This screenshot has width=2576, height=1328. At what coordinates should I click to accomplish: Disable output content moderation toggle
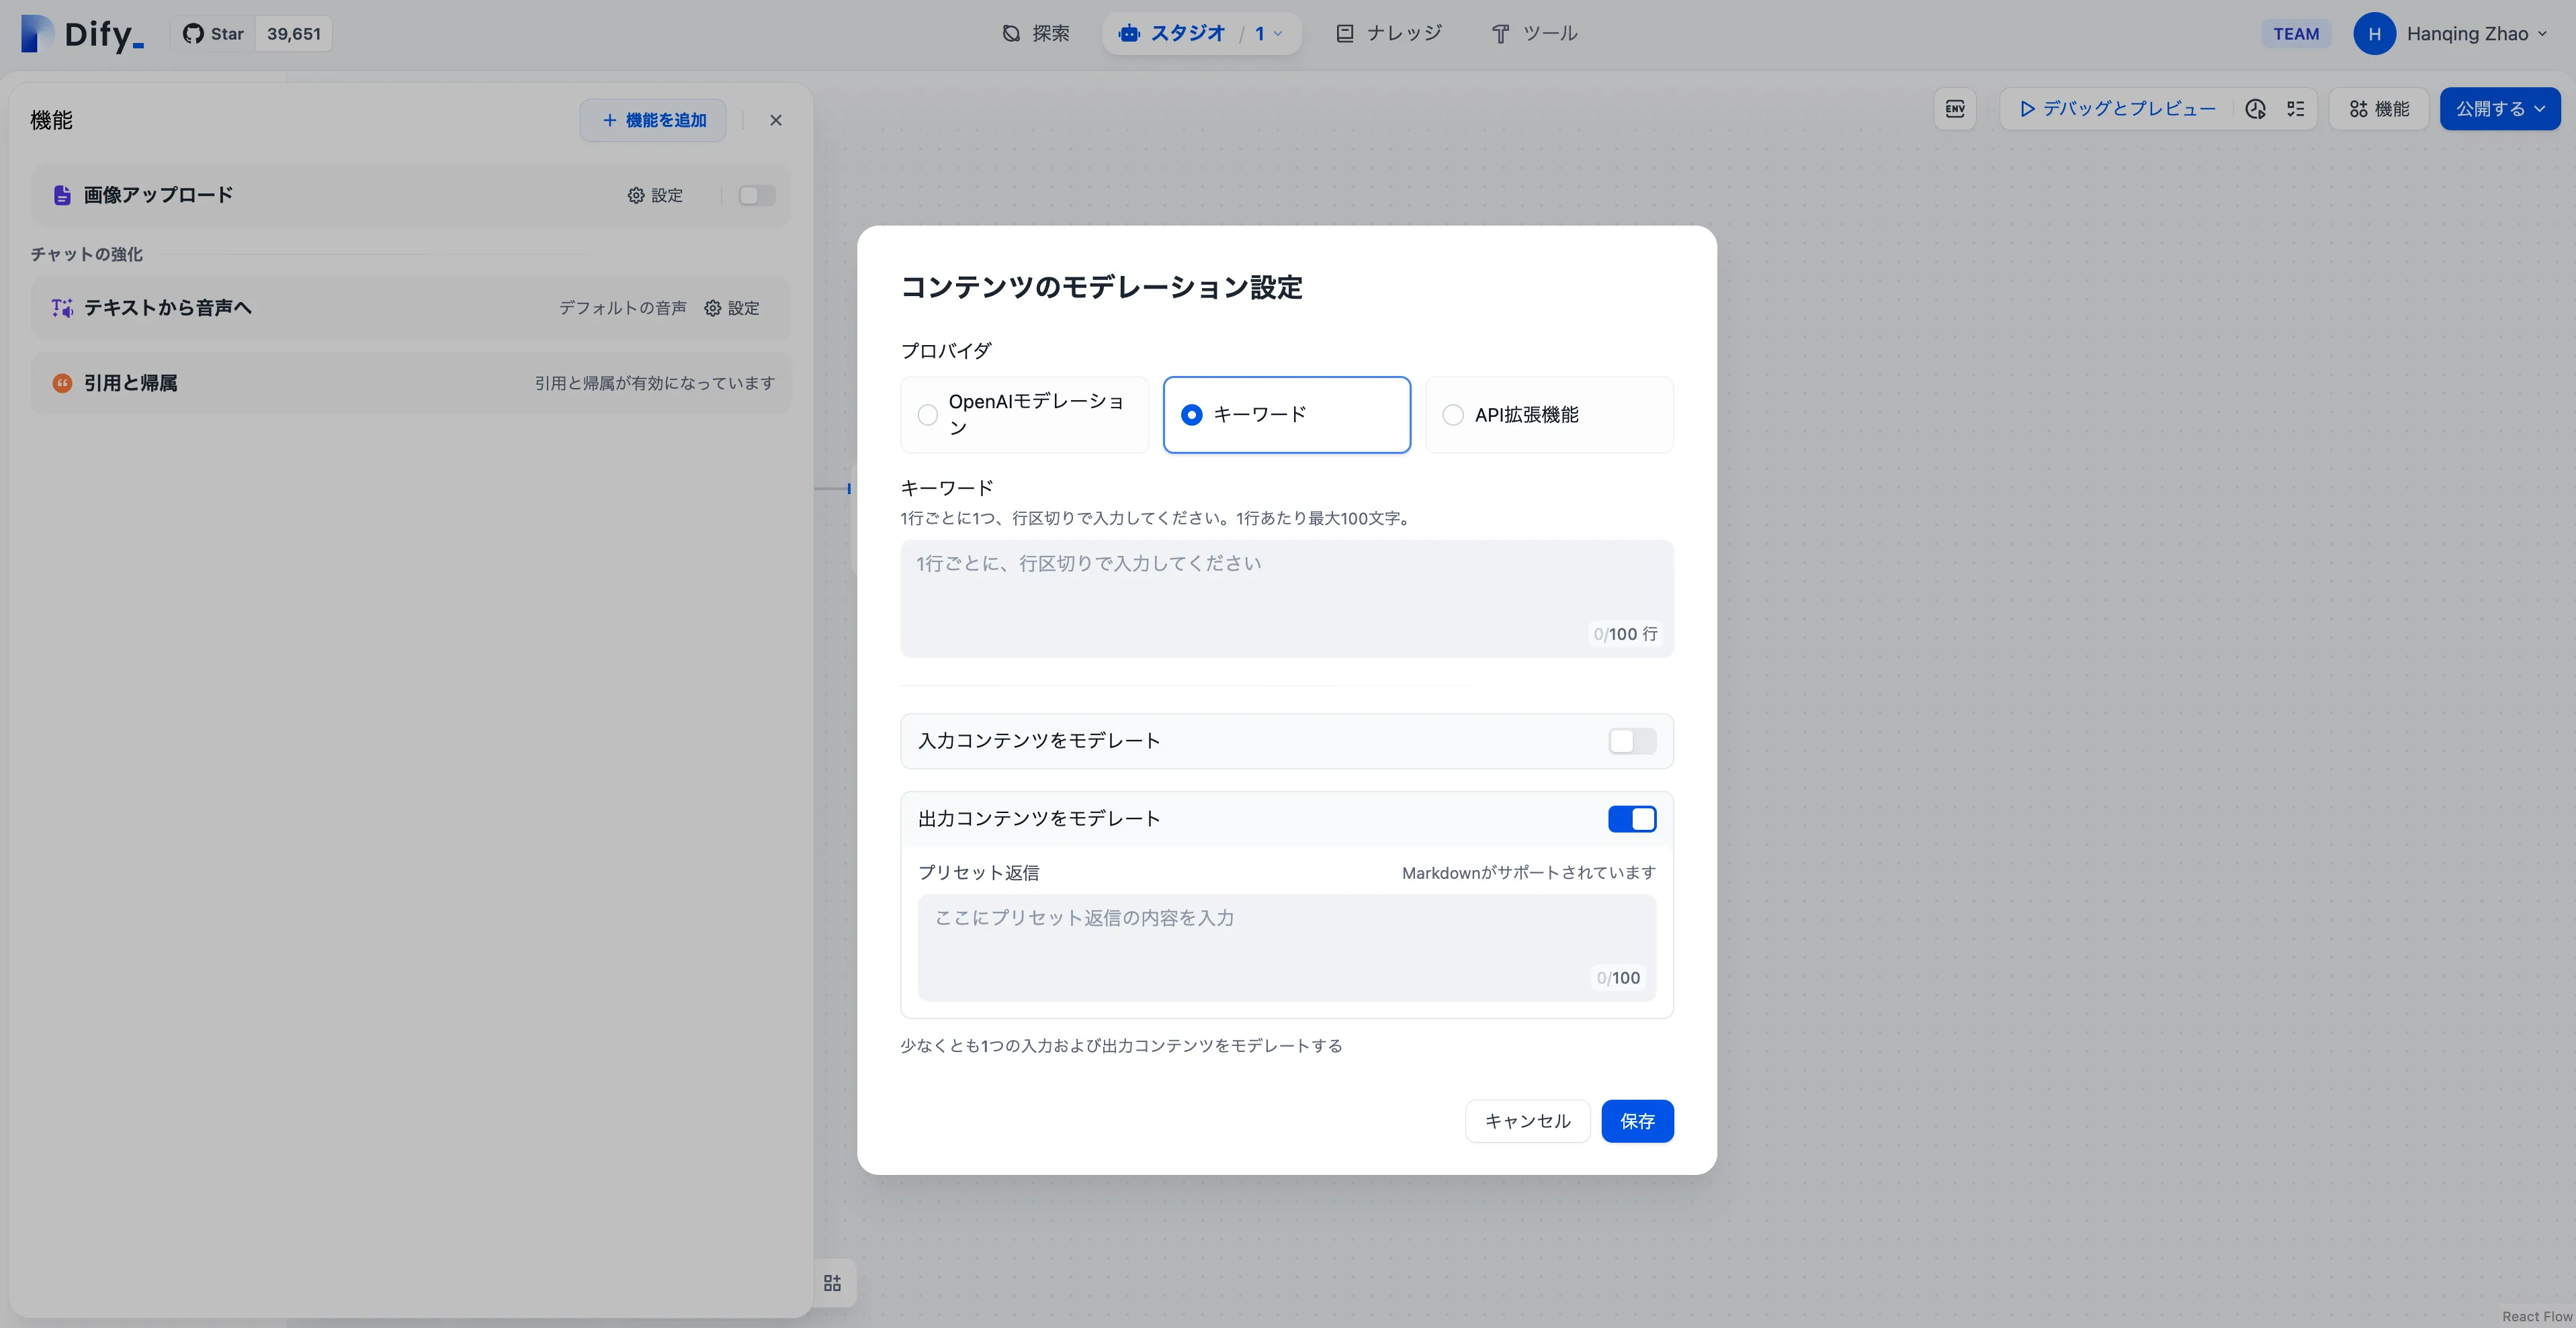point(1631,818)
